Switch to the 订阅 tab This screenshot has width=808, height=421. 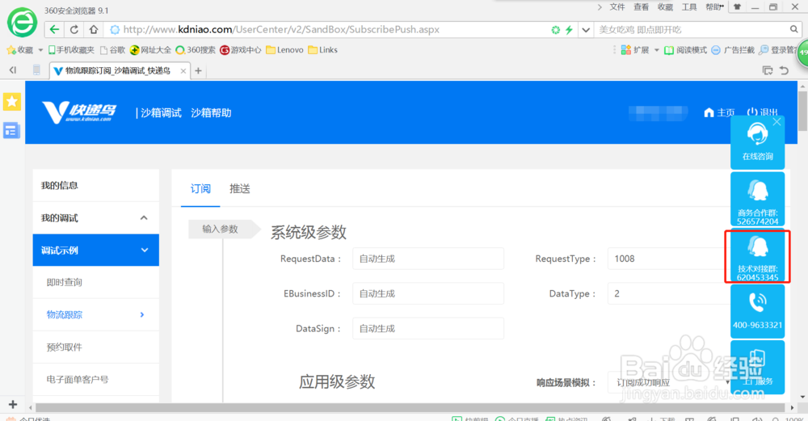pyautogui.click(x=200, y=188)
